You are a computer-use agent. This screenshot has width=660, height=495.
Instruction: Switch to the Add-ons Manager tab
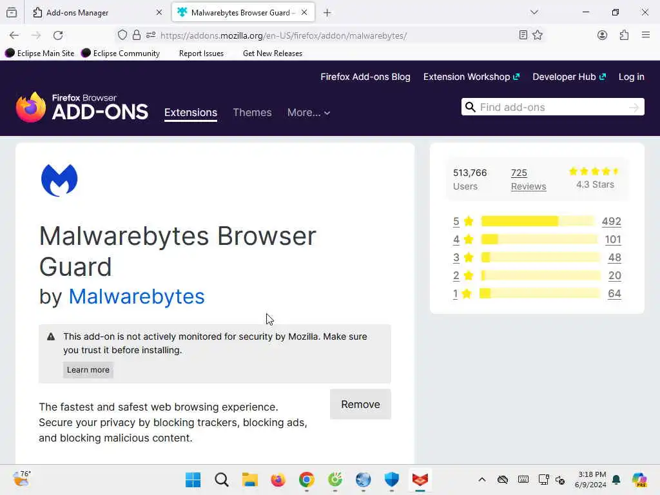click(x=98, y=13)
